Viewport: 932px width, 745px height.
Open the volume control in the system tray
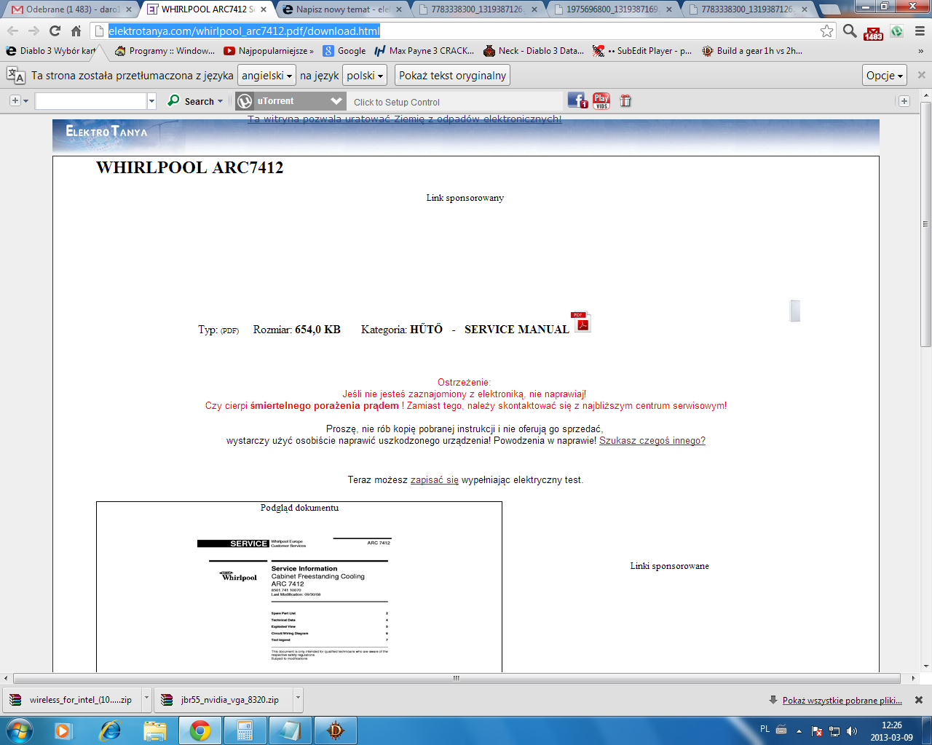[852, 731]
